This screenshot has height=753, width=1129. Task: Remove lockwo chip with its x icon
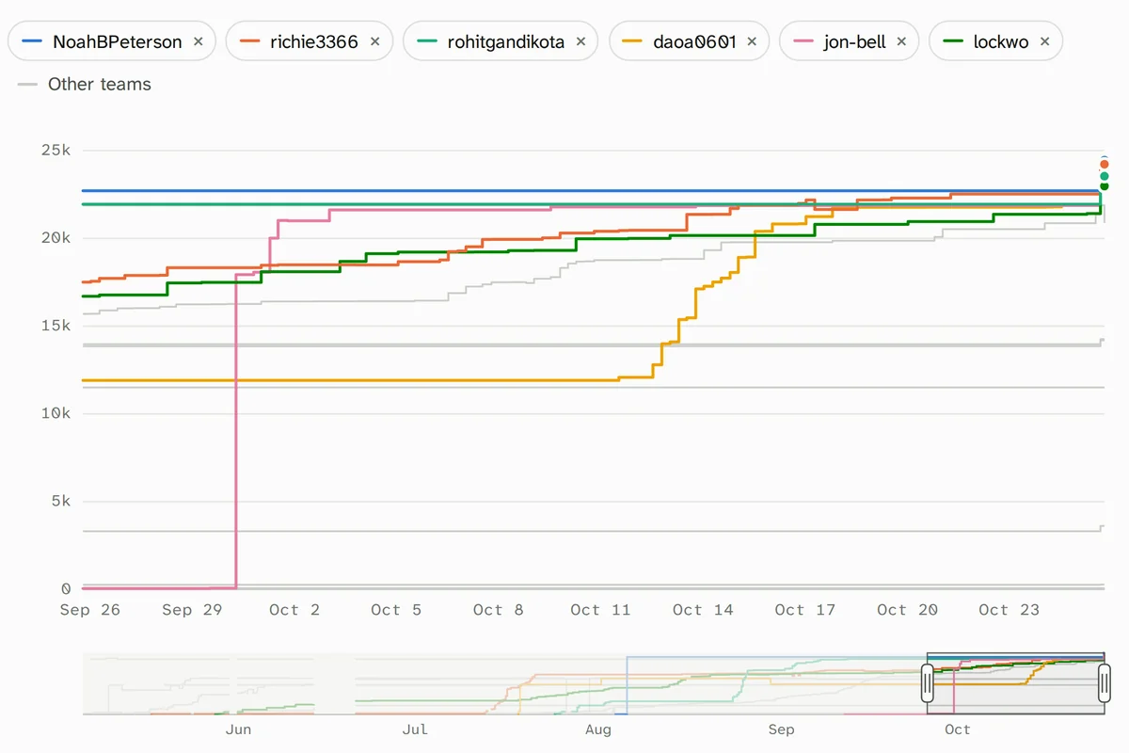(x=1044, y=41)
